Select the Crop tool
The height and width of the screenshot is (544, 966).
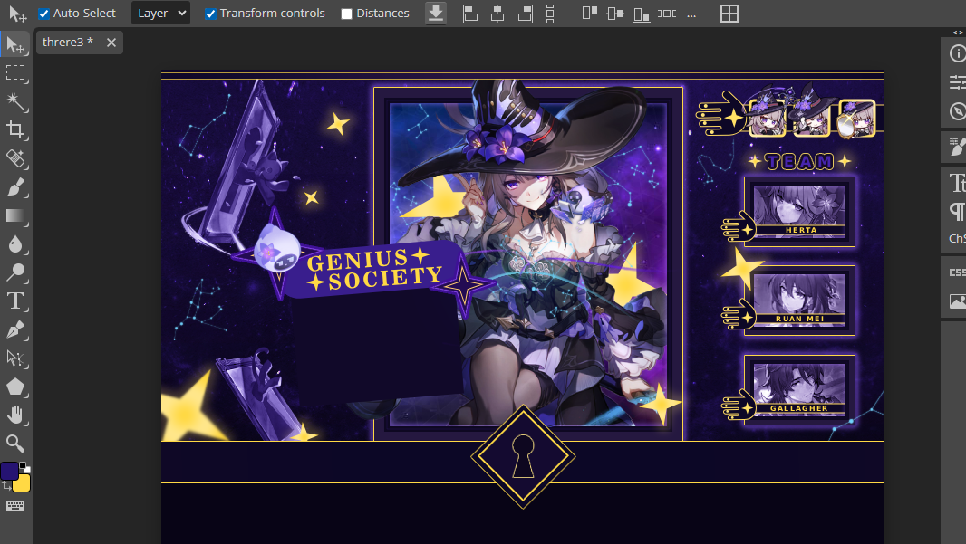click(x=15, y=129)
